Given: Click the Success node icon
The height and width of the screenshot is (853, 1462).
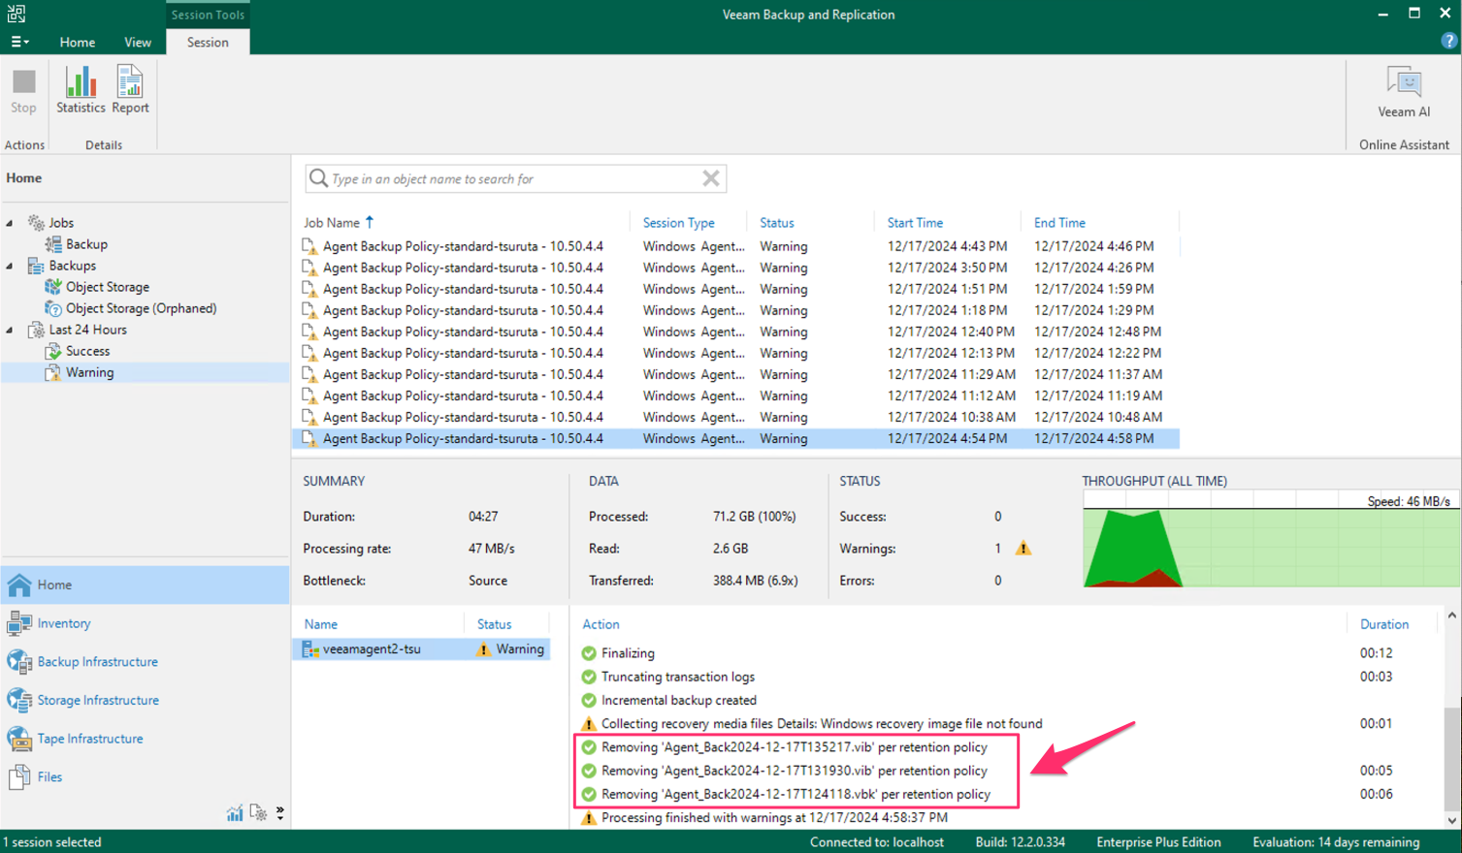Looking at the screenshot, I should (53, 351).
